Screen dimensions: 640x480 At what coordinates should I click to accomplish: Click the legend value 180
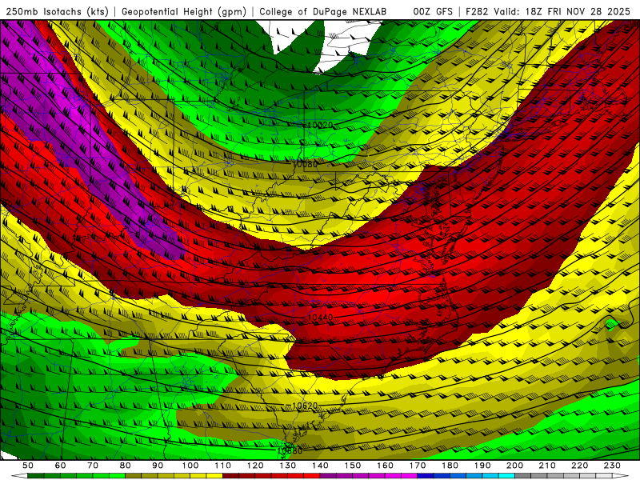pos(450,466)
